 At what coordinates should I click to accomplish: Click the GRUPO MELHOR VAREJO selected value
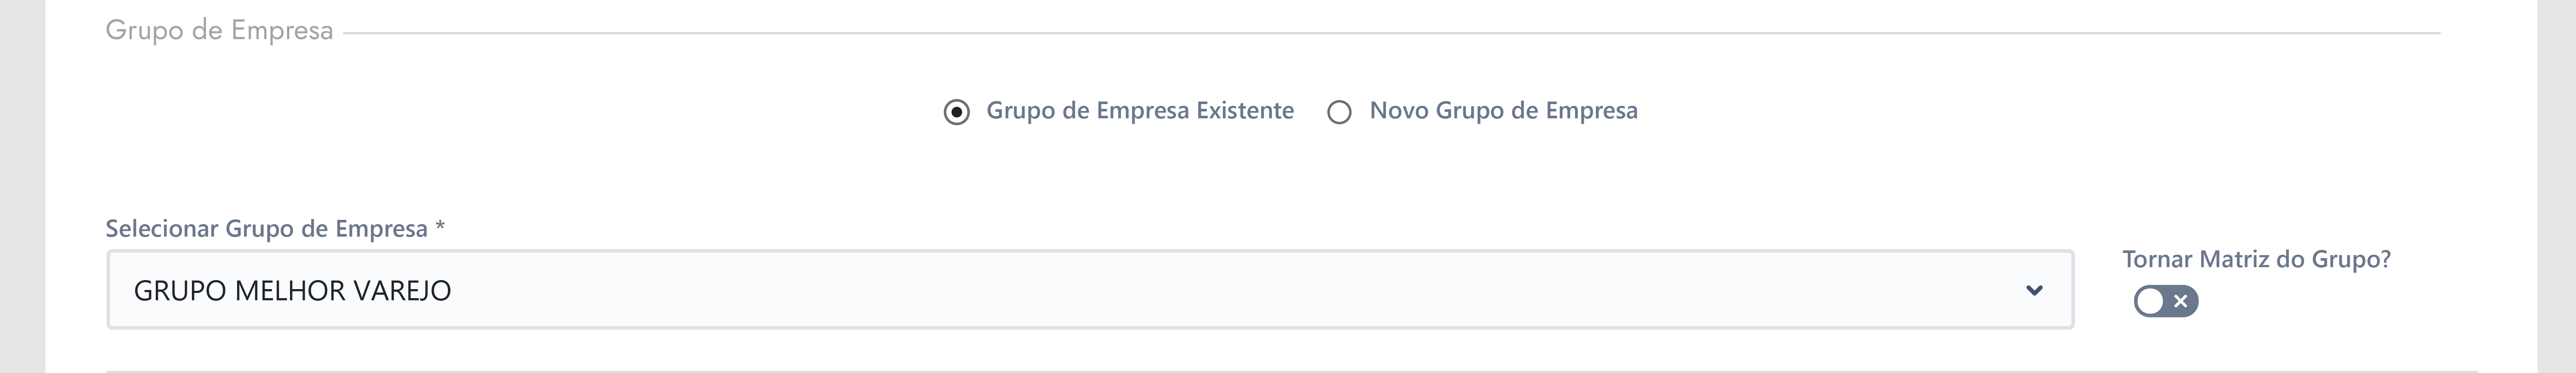tap(292, 291)
